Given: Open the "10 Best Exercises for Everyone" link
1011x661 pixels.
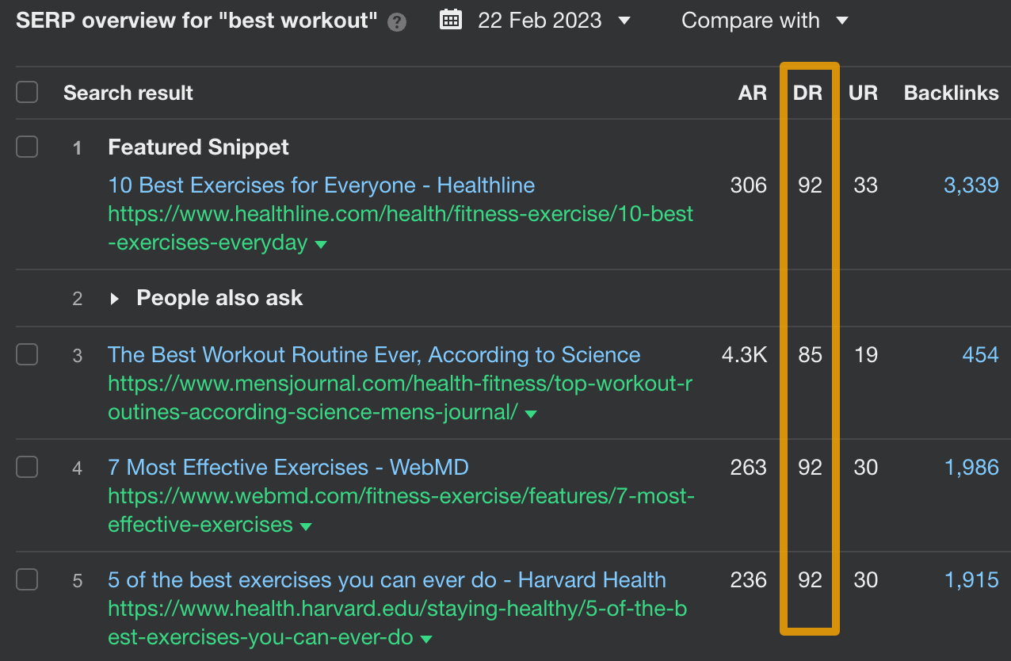Looking at the screenshot, I should (321, 185).
